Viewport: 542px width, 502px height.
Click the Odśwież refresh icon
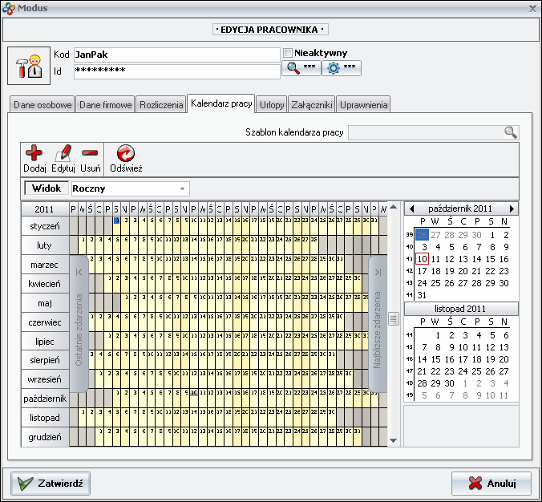pyautogui.click(x=125, y=153)
